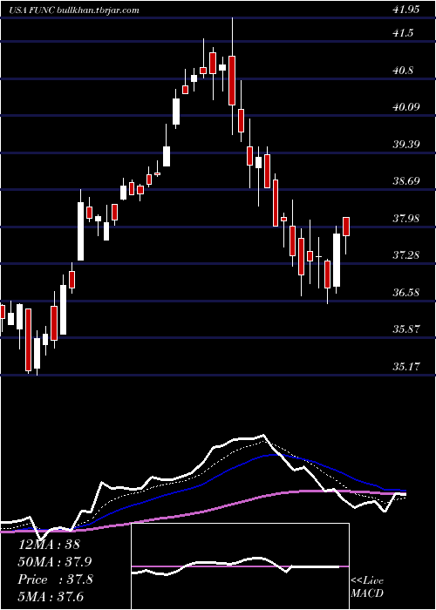This screenshot has height=610, width=436.
Task: Click the 5MA : 37.6 indicator value
Action: 51,597
